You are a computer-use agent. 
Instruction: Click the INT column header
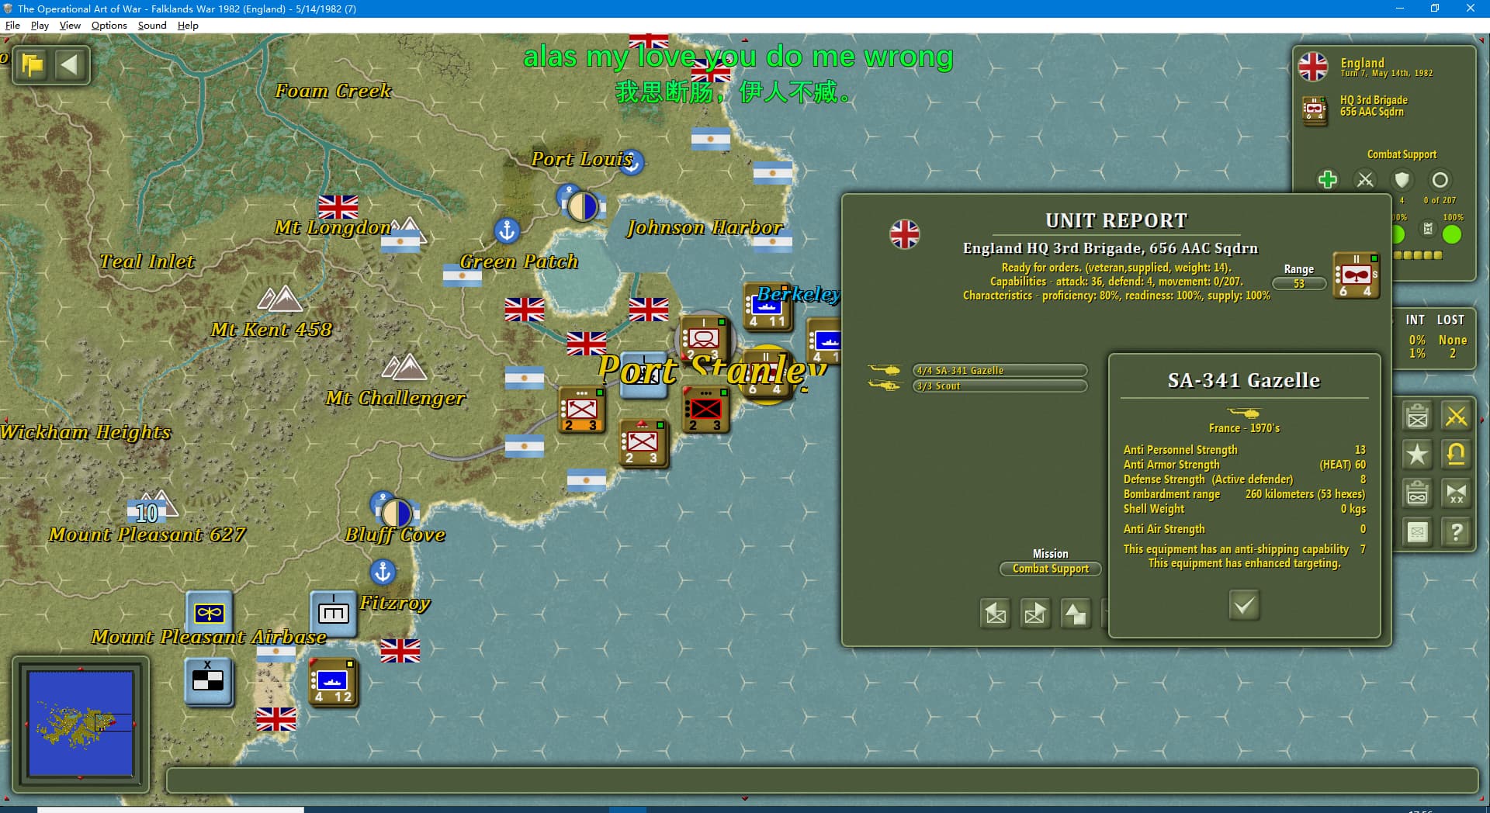coord(1415,320)
